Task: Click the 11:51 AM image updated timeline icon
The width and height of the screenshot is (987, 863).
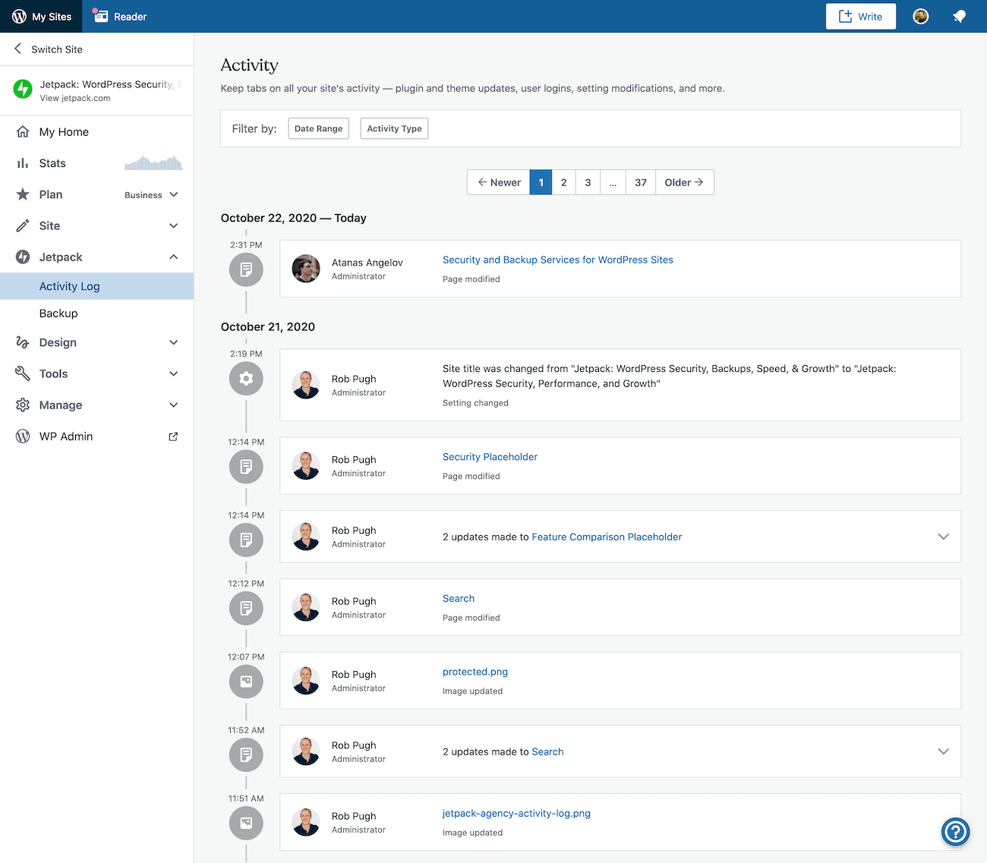Action: (x=246, y=823)
